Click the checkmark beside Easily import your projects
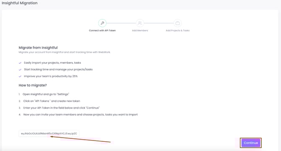Screen dimensions: 281x151 point(20,63)
